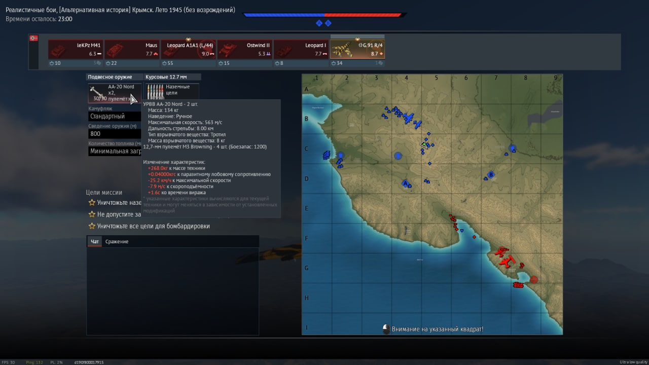Open the AA-20 Nord secondary weapons selector
Viewport: 649px width, 365px height.
(x=115, y=93)
